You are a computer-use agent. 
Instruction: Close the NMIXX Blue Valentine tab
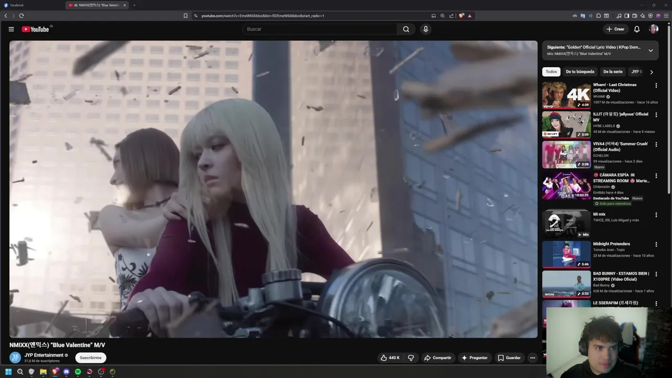124,5
